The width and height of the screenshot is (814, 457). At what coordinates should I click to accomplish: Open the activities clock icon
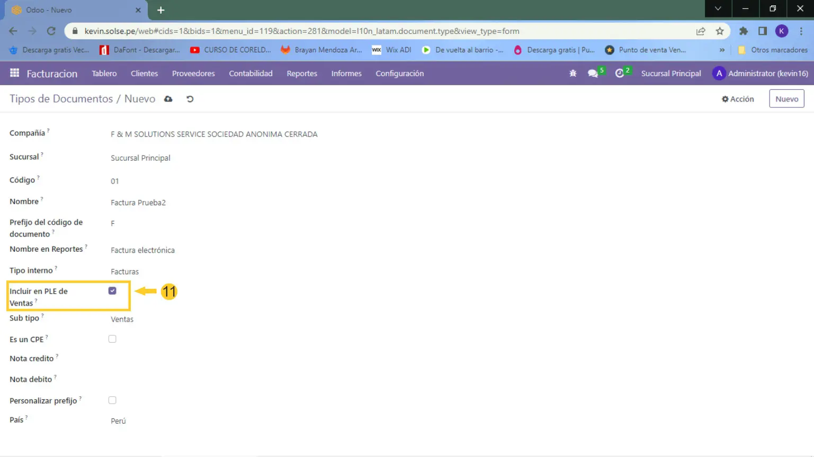click(x=620, y=74)
